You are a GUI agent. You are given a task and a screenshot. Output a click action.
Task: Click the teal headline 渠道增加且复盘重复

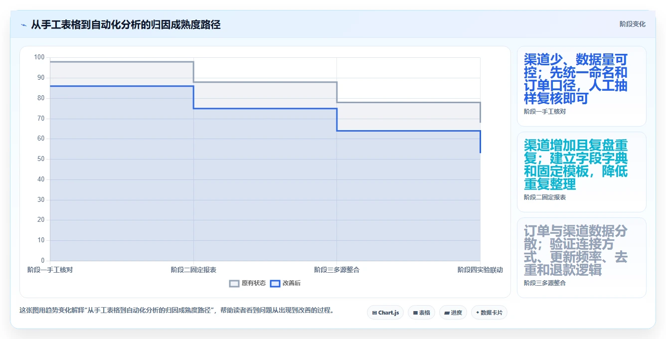click(x=575, y=165)
